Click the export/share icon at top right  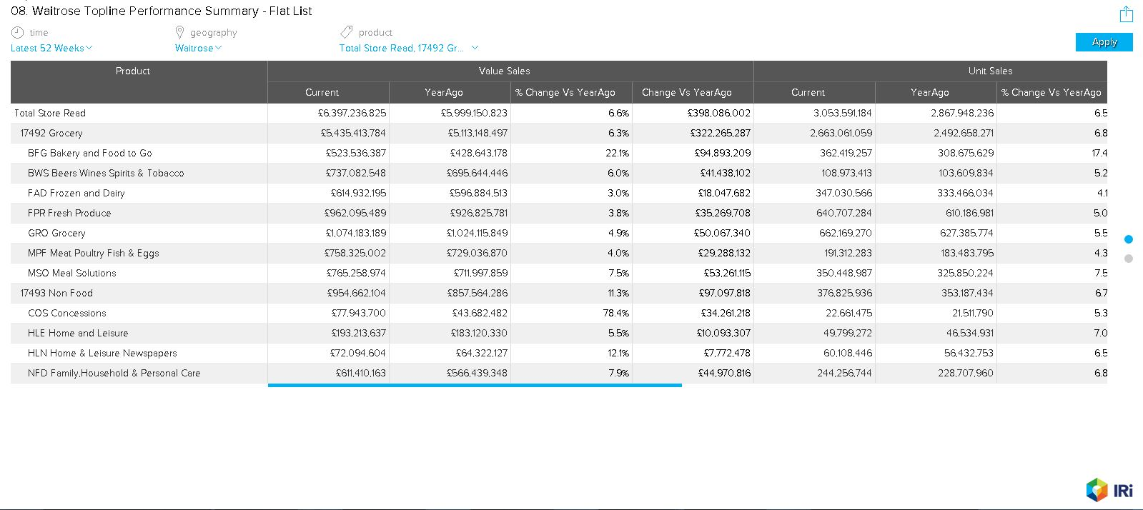point(1126,14)
